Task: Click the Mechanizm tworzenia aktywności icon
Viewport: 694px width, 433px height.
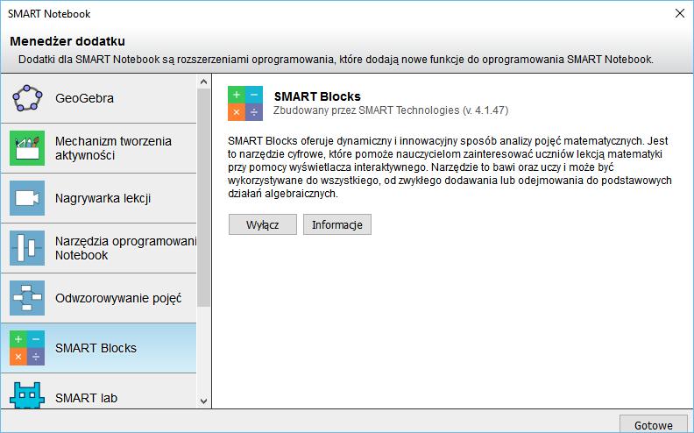Action: (x=27, y=148)
